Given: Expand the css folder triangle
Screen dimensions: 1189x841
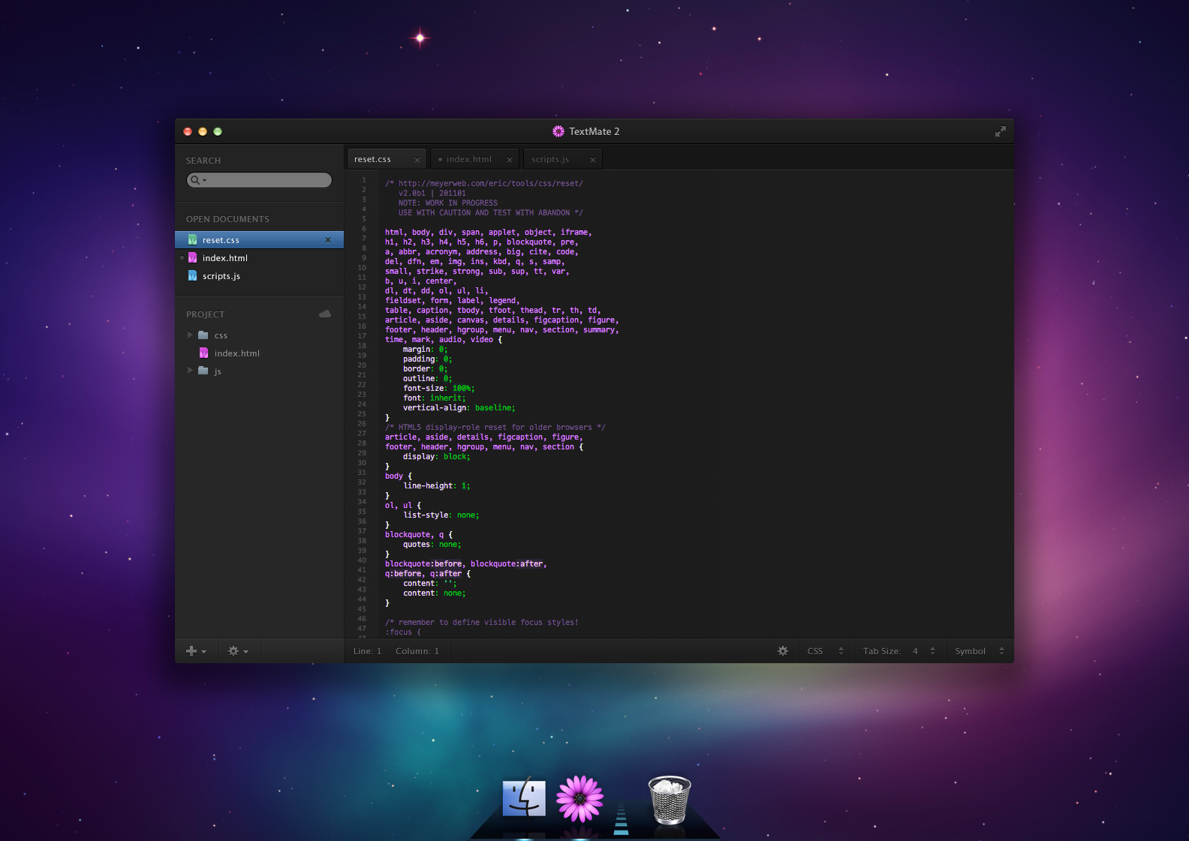Looking at the screenshot, I should [190, 335].
